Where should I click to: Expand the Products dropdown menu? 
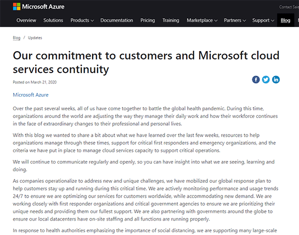[x=82, y=20]
